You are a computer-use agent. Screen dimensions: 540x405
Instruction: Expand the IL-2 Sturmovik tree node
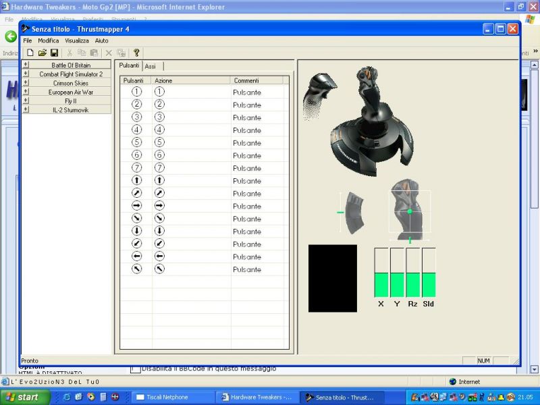[x=26, y=109]
